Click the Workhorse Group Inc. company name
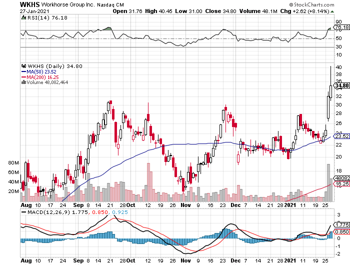Screen dimensions: 350x265 tap(68, 4)
